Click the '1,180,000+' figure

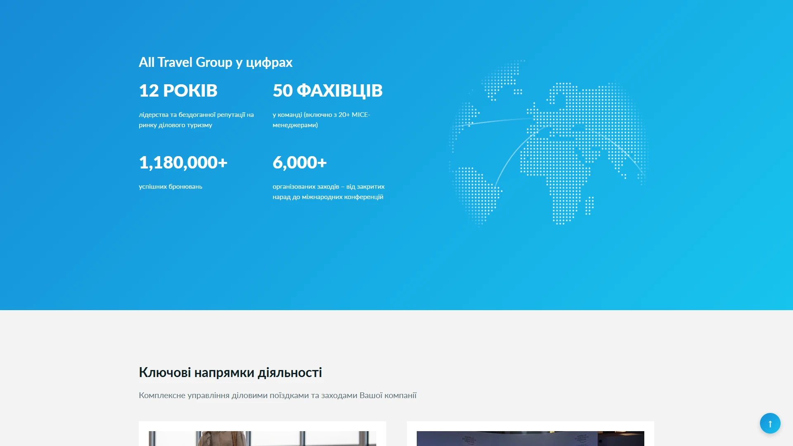click(x=183, y=162)
